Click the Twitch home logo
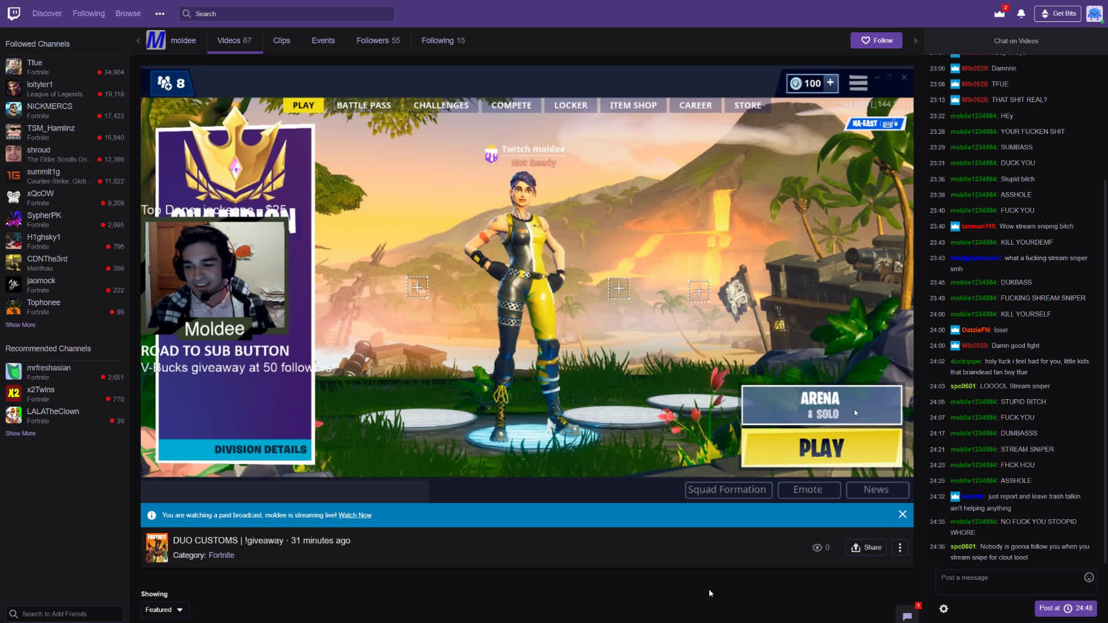1108x623 pixels. coord(12,13)
